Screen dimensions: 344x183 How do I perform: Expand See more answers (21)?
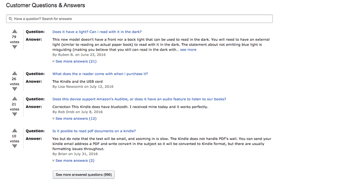(76, 61)
